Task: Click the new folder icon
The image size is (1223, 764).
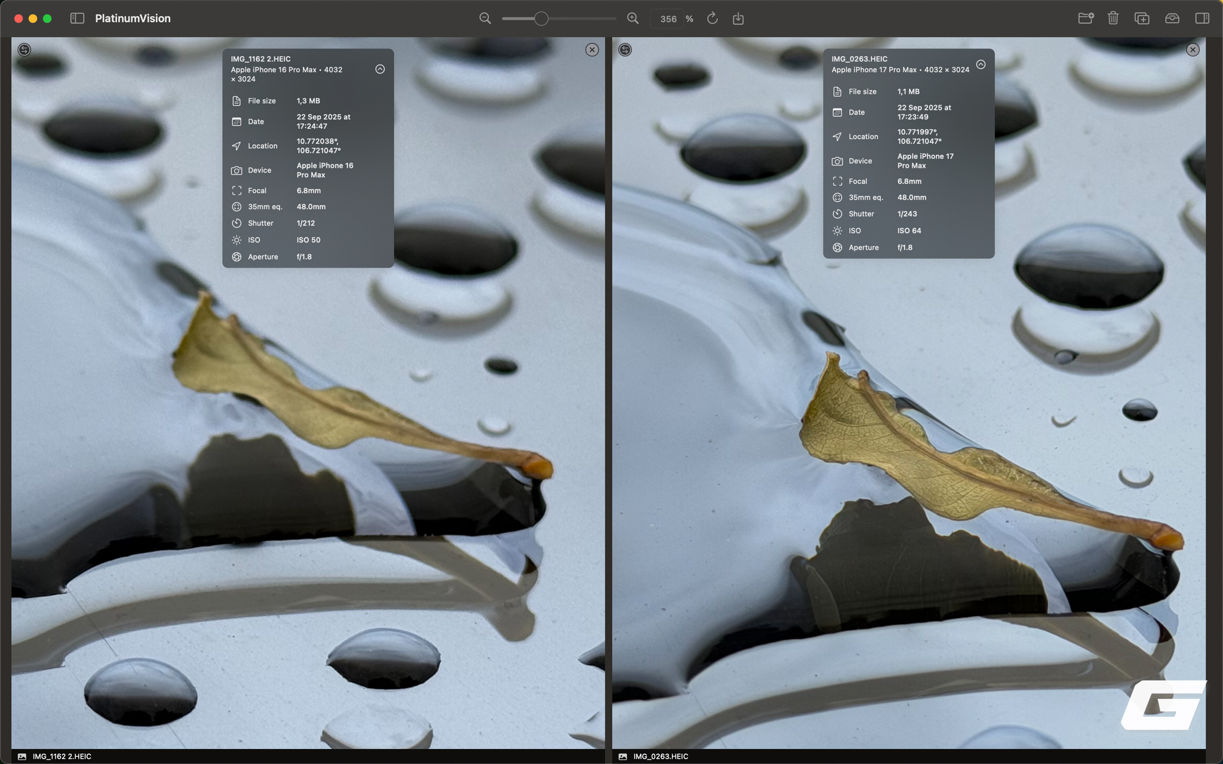Action: pyautogui.click(x=1086, y=19)
